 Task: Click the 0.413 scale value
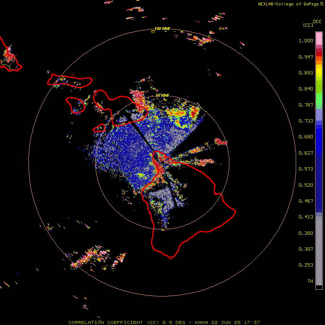[x=306, y=217]
